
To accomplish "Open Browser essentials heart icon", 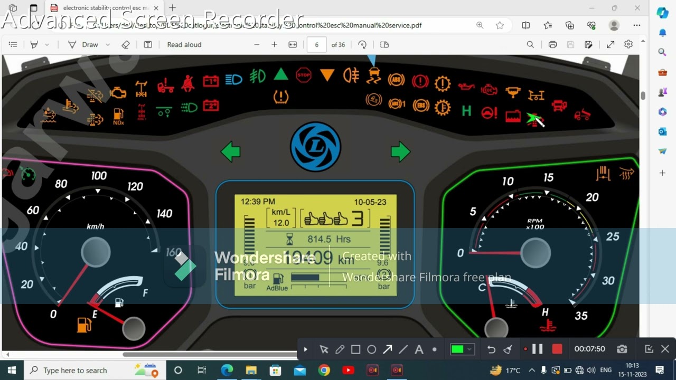I will click(591, 25).
